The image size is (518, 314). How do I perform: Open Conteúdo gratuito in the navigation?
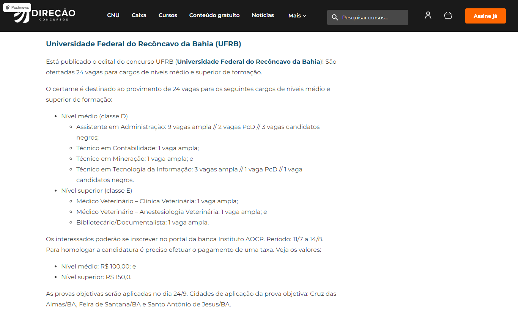coord(214,15)
